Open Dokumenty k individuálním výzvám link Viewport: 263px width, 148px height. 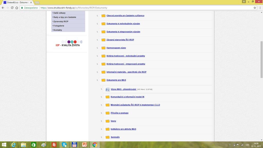(123, 24)
